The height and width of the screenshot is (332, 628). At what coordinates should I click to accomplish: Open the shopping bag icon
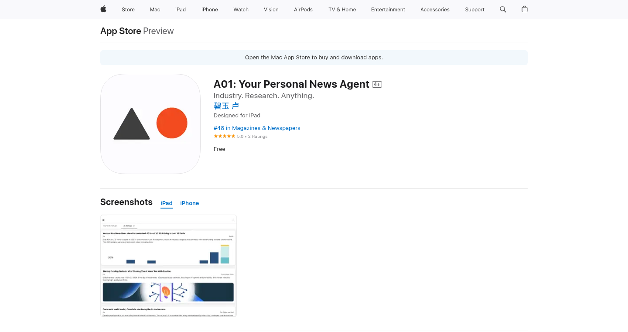click(525, 9)
